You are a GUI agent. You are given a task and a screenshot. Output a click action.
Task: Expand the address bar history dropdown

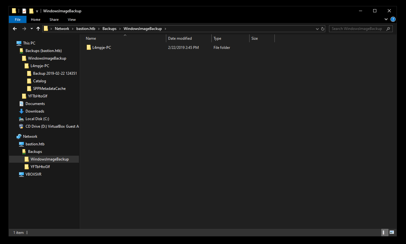coord(317,29)
